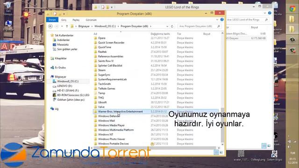Select the Windows Mail folder icon
The width and height of the screenshot is (299, 168).
point(95,120)
